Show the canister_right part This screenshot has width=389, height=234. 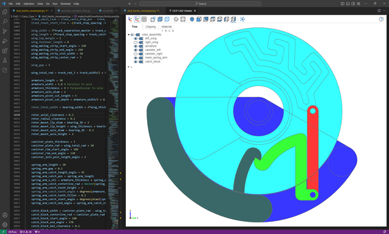click(x=136, y=54)
